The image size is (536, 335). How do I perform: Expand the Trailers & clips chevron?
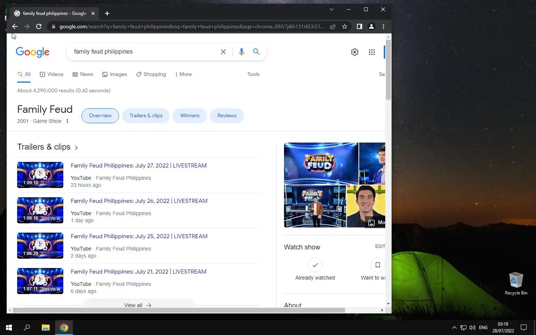76,147
